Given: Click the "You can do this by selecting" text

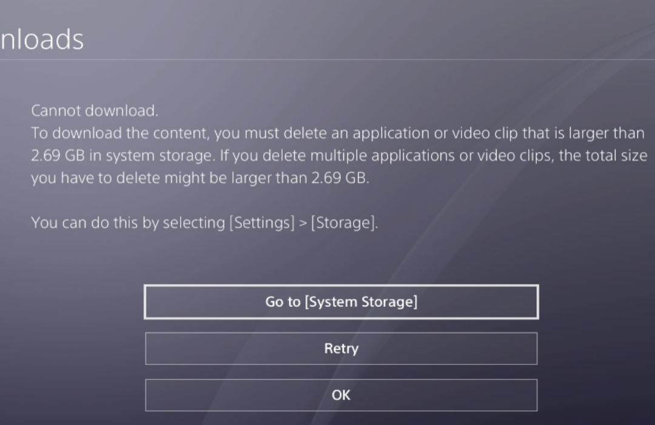Looking at the screenshot, I should pos(128,223).
